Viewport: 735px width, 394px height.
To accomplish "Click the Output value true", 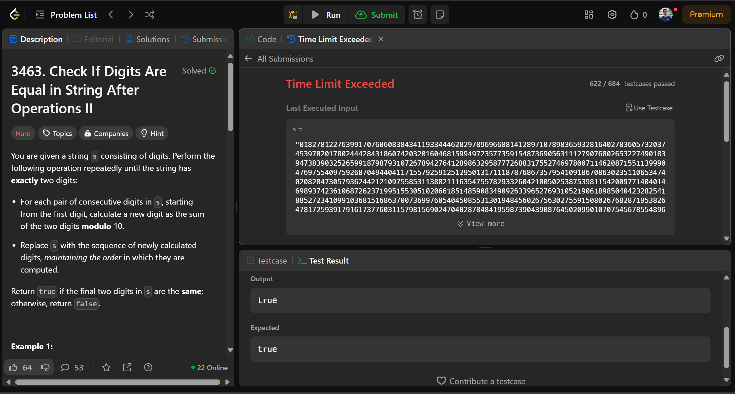I will point(267,300).
